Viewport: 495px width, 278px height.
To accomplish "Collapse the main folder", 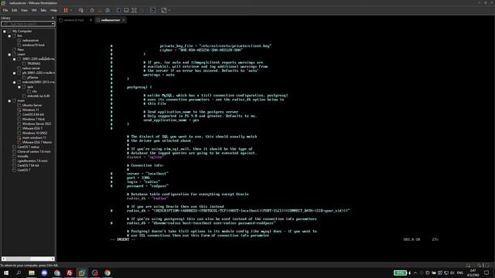I will (x=9, y=100).
